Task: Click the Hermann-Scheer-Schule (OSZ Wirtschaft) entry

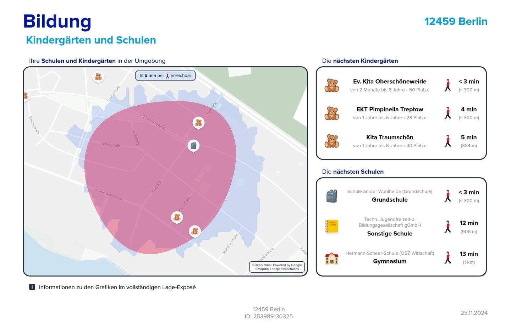Action: tap(390, 253)
